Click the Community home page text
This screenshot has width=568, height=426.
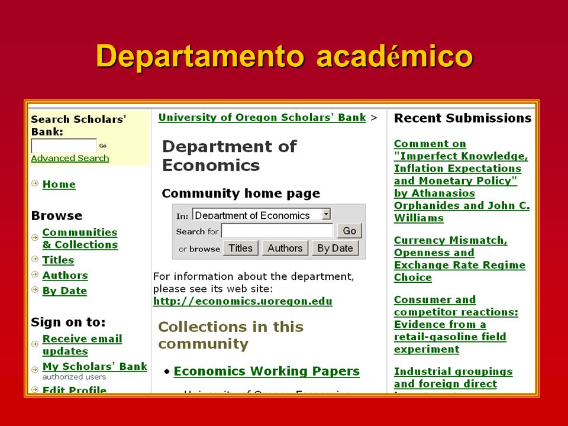241,193
